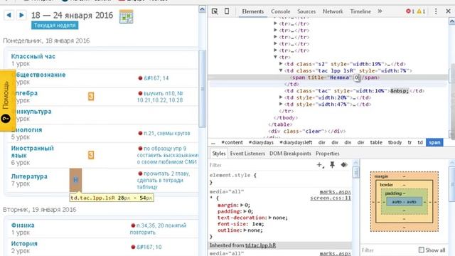The image size is (455, 256).
Task: Focus the Styles Filter field
Action: pos(261,165)
